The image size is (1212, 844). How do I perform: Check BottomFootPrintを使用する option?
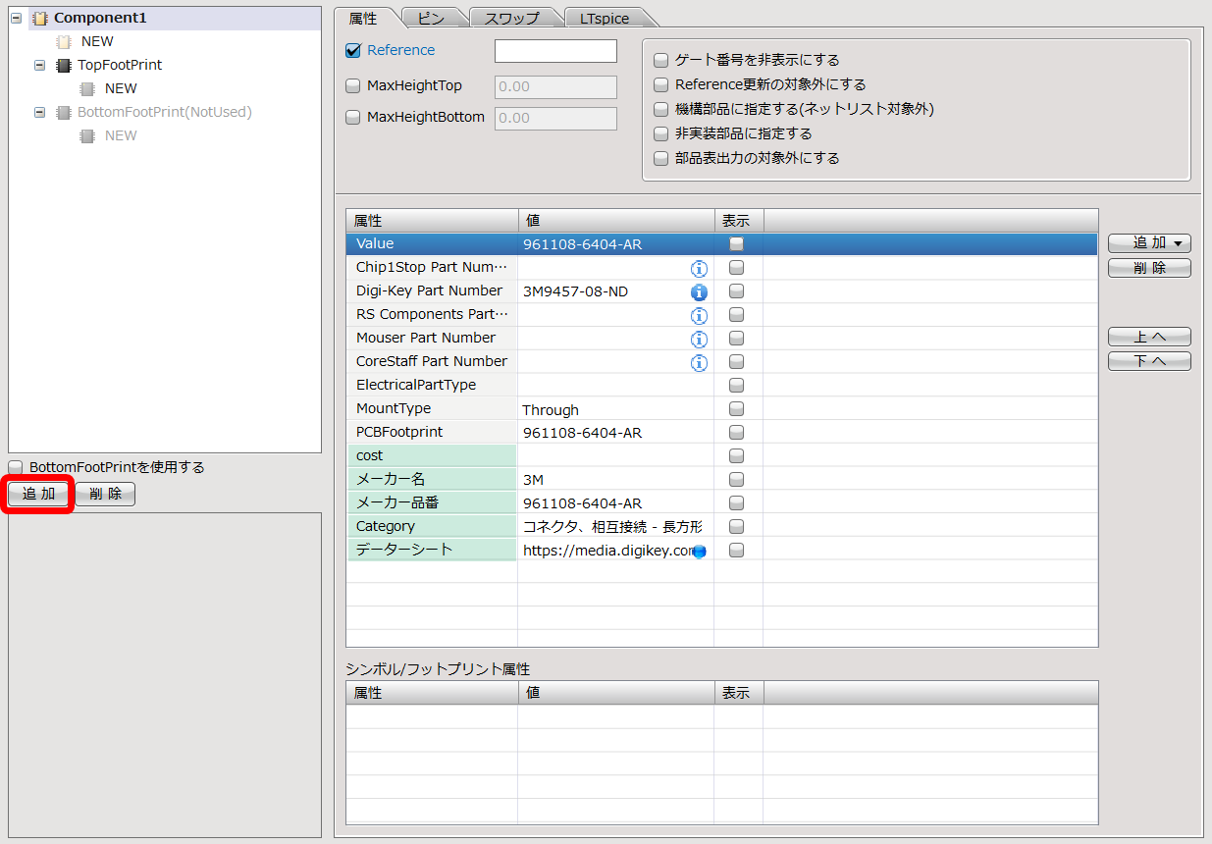pyautogui.click(x=16, y=467)
